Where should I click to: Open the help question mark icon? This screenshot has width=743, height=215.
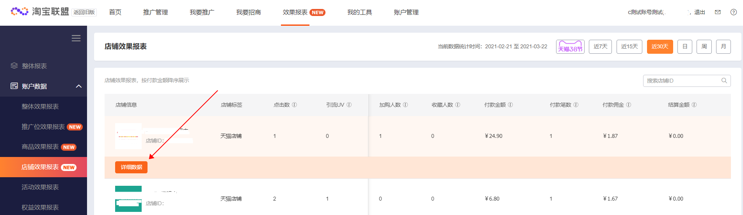[734, 12]
